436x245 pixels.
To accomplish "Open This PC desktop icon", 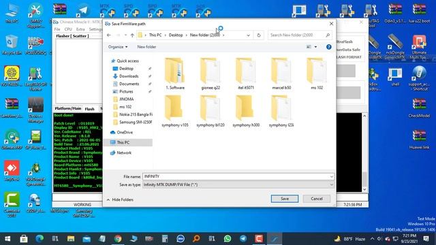I will (x=12, y=13).
